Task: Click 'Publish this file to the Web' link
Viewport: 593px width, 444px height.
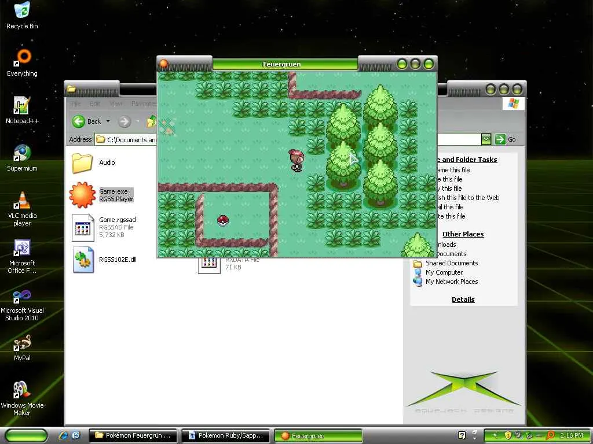Action: pos(468,198)
